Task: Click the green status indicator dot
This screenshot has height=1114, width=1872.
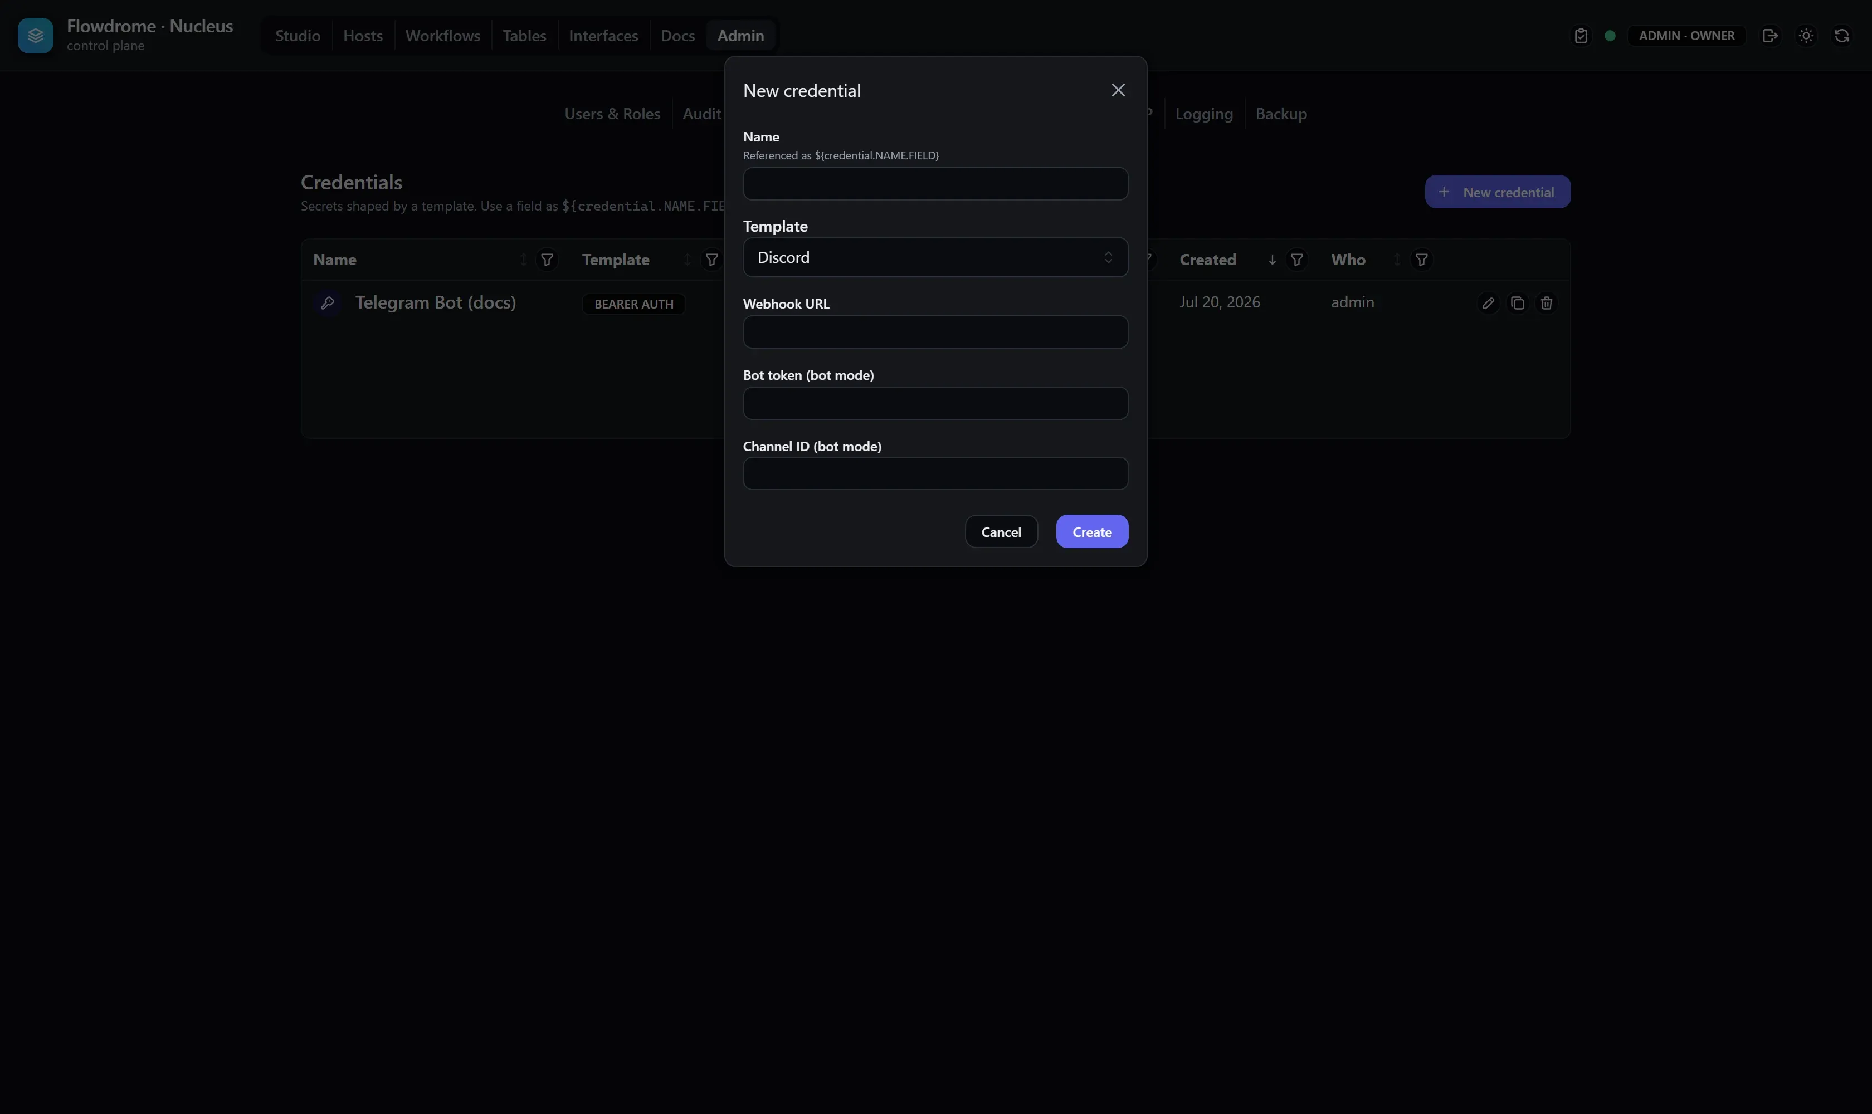Action: point(1609,35)
